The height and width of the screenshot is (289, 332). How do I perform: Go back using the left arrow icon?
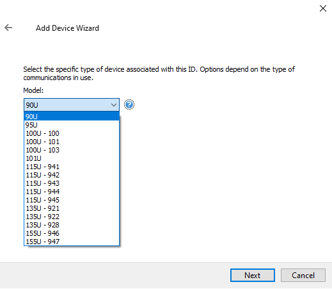coord(8,28)
